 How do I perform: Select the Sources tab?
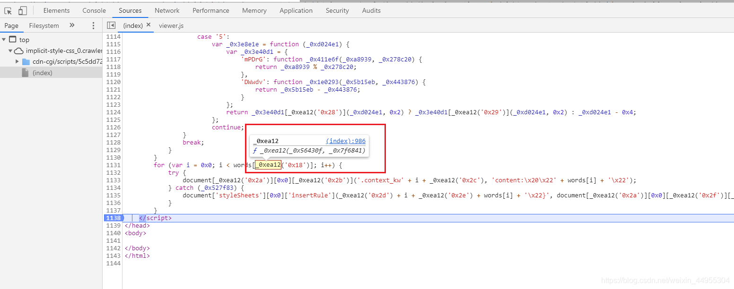coord(130,10)
